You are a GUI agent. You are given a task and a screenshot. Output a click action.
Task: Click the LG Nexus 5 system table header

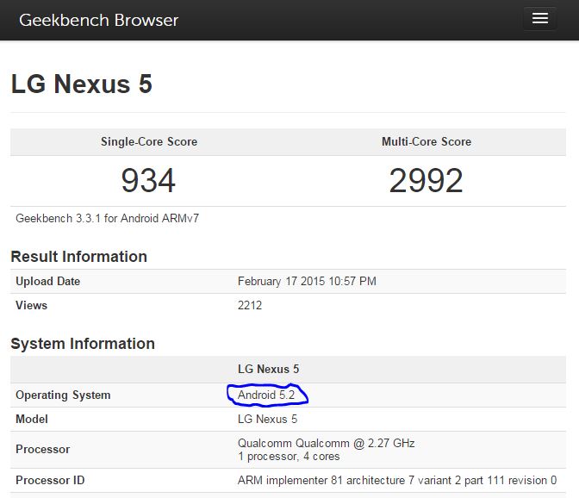pos(268,369)
